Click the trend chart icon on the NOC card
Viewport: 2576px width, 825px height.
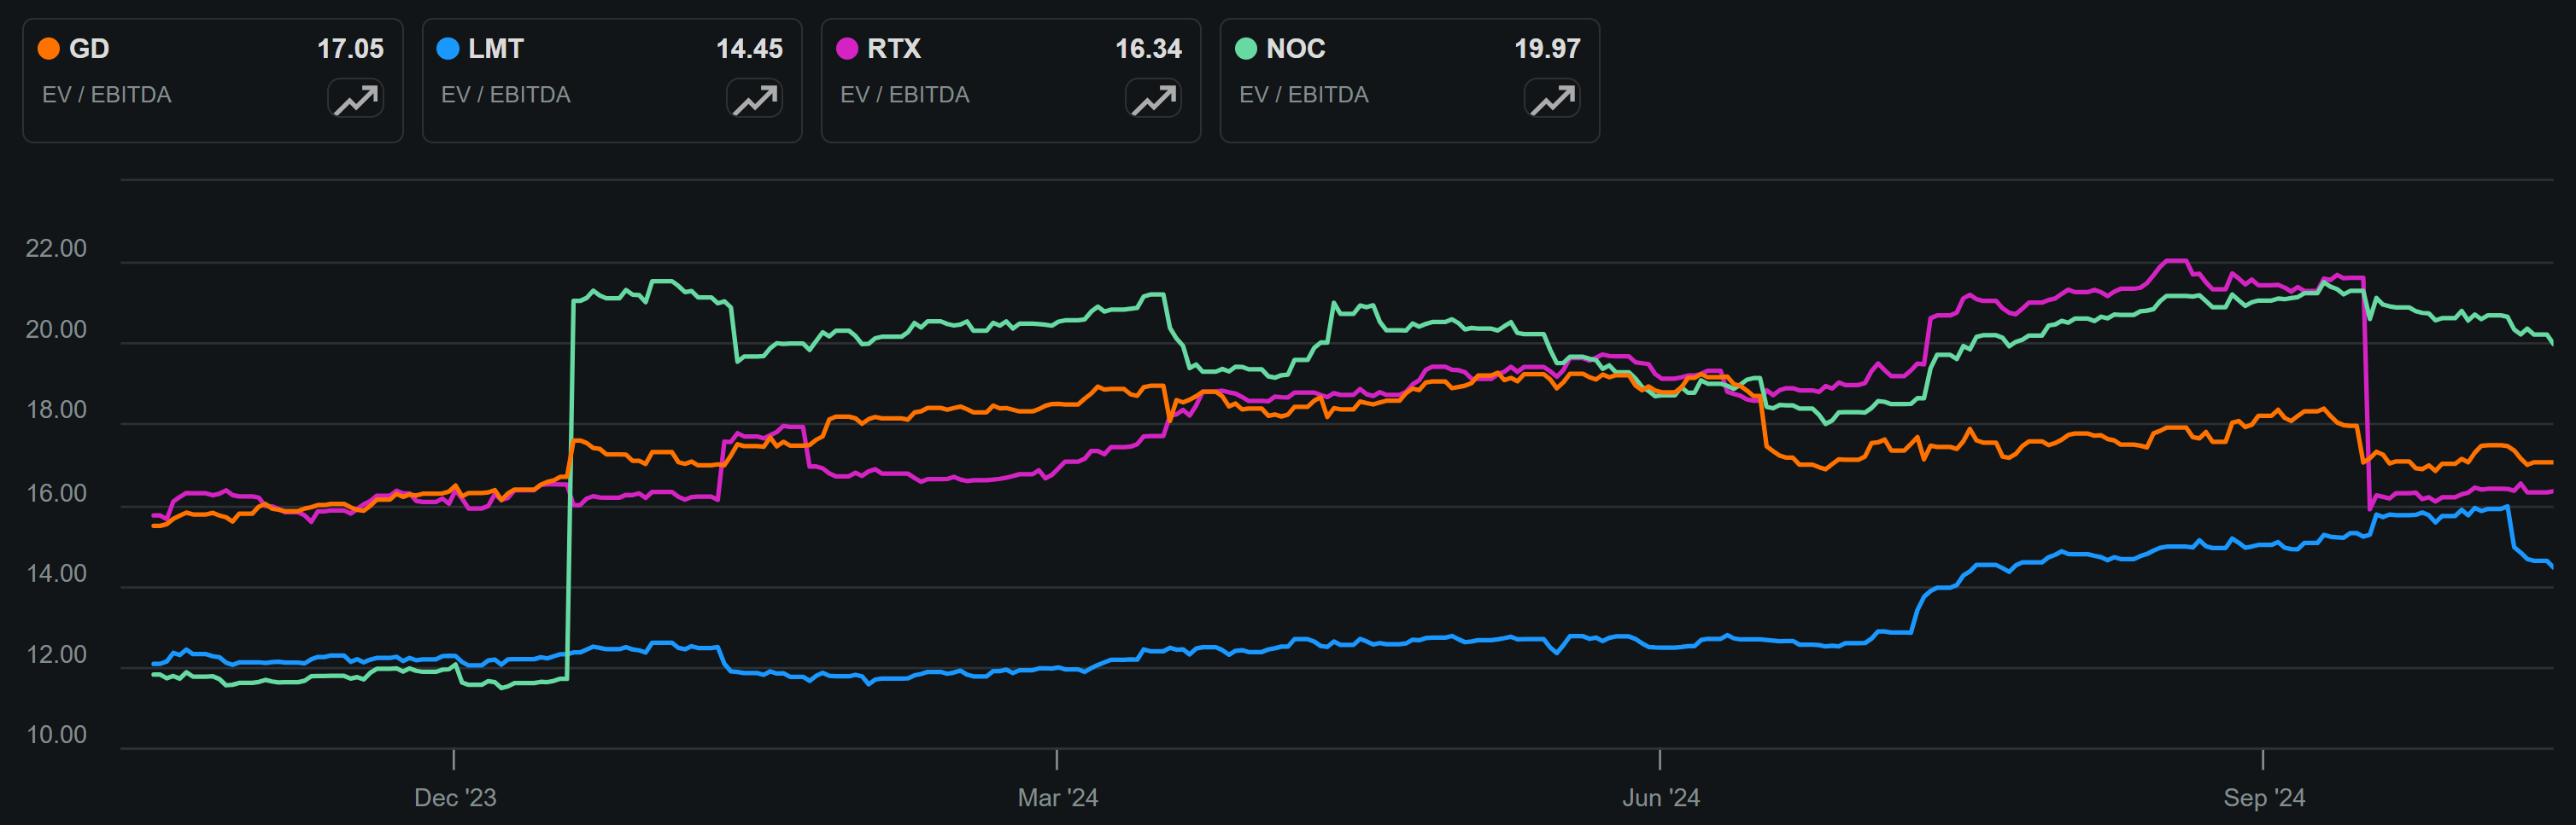pyautogui.click(x=1553, y=98)
